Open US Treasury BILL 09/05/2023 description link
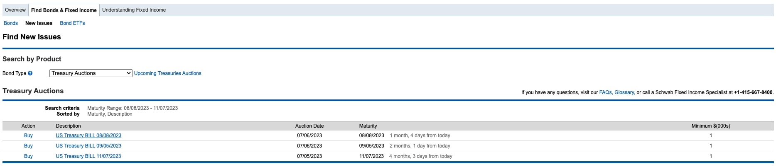776x167 pixels. 88,146
